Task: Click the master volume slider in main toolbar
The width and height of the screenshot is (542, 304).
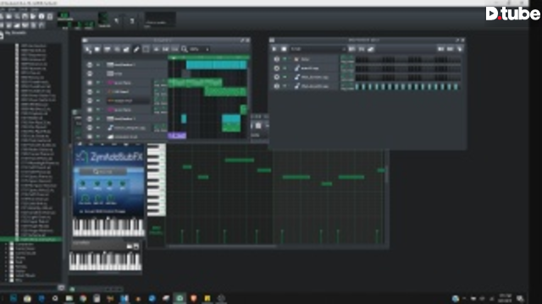Action: coord(117,20)
